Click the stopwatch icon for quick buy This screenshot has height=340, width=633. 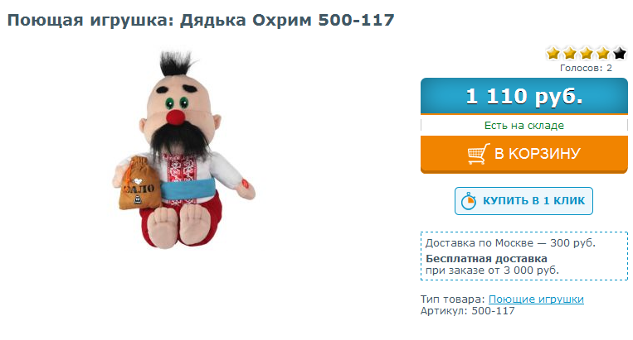pos(469,201)
